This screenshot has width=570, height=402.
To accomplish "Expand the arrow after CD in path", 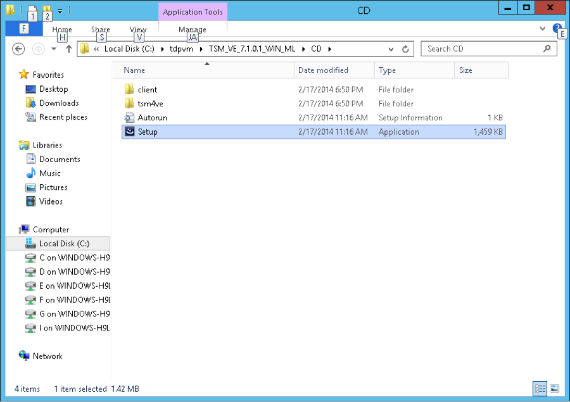I will click(330, 49).
